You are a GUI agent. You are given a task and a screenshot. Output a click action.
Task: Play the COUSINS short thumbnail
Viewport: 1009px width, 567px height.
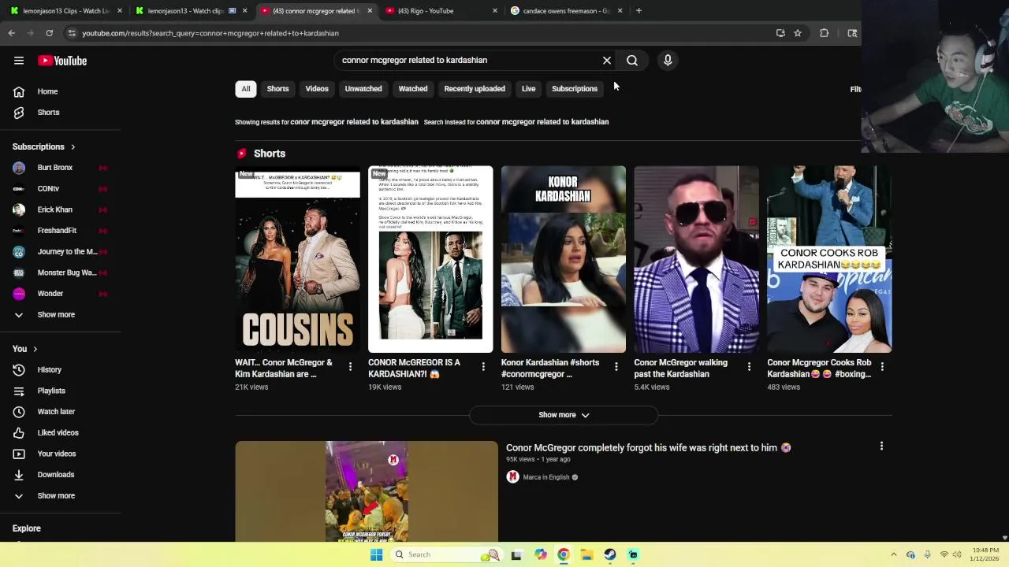point(297,259)
